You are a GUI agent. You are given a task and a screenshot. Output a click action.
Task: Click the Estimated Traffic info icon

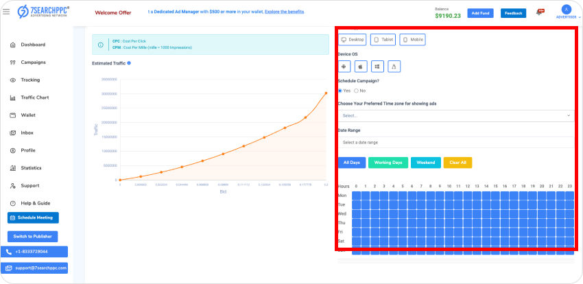[x=129, y=63]
